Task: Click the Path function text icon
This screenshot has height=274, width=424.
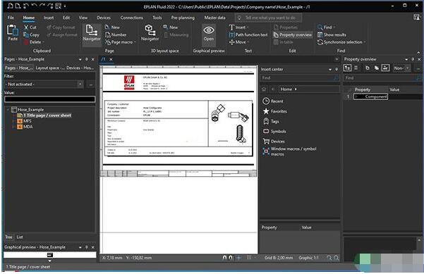Action: [231, 35]
